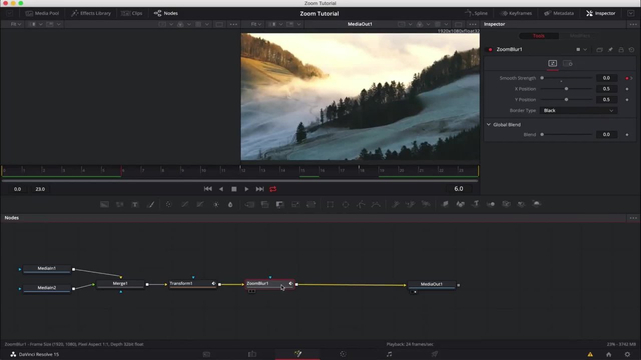This screenshot has height=360, width=641.
Task: Open the Fairlight page music note icon
Action: tap(389, 354)
